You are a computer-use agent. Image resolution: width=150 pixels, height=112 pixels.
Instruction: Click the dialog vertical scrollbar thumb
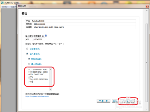(147, 63)
